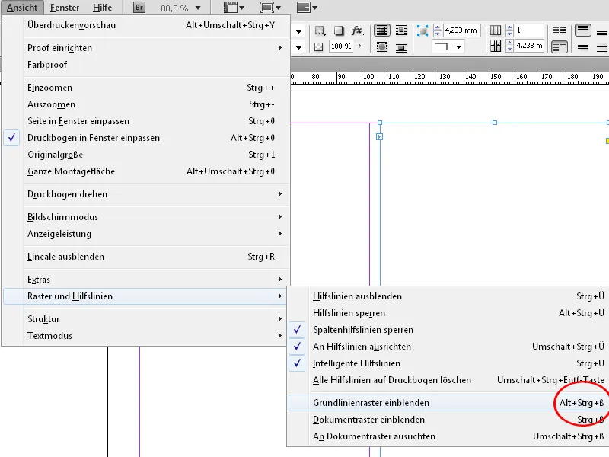Open the screen mode icon menu
This screenshot has width=609, height=457.
tap(270, 8)
